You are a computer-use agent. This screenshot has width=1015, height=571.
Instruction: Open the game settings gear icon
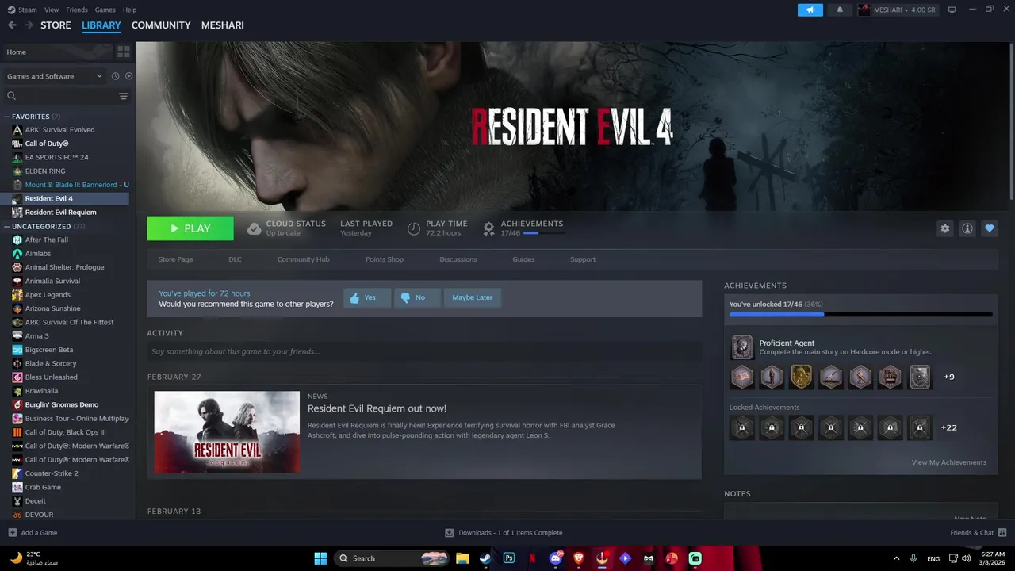pos(944,228)
